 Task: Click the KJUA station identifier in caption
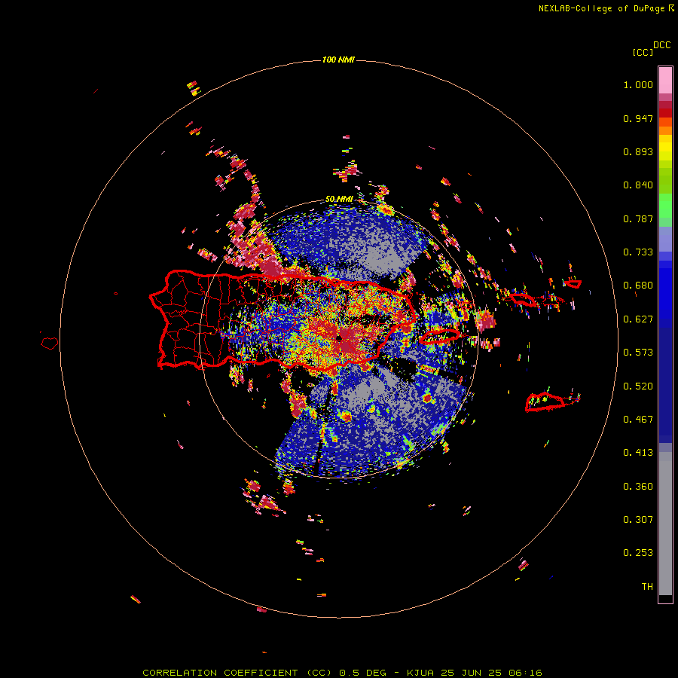coord(422,673)
